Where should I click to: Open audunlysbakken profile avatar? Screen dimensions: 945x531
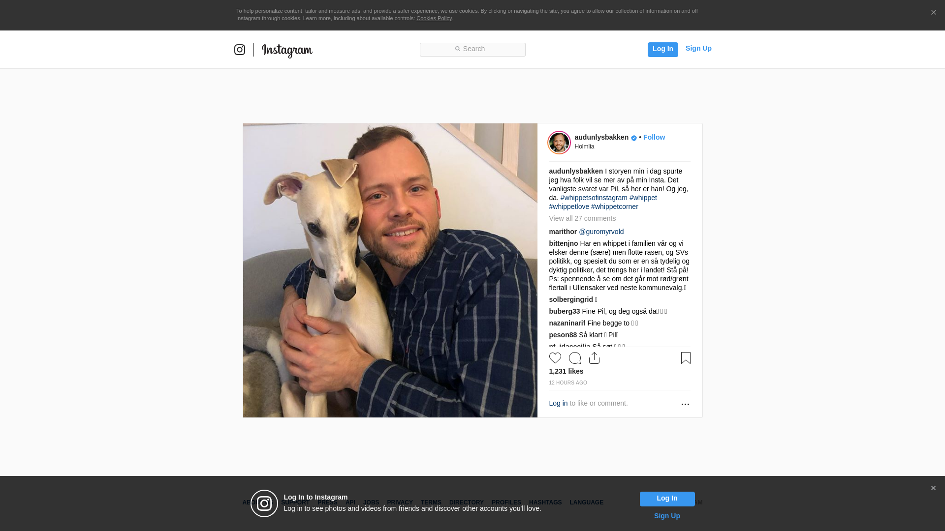click(x=559, y=143)
